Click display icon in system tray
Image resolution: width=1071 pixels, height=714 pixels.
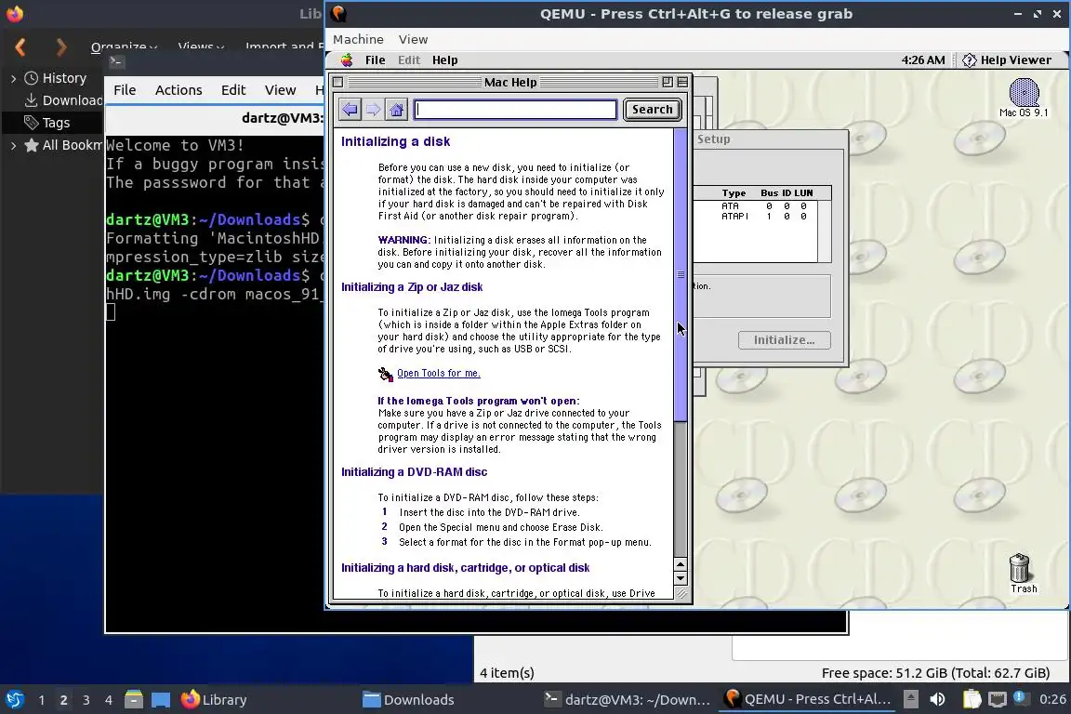pos(998,699)
